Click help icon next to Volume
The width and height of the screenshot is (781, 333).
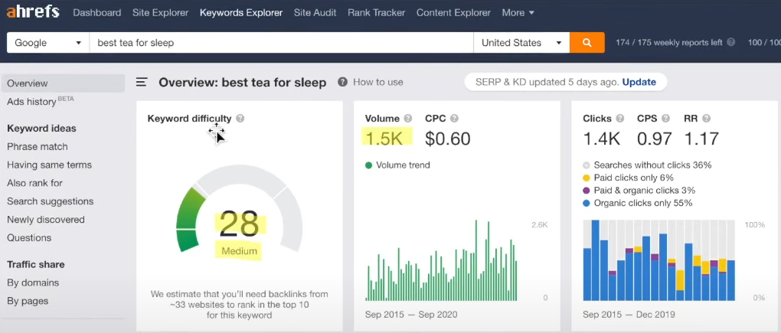point(408,119)
